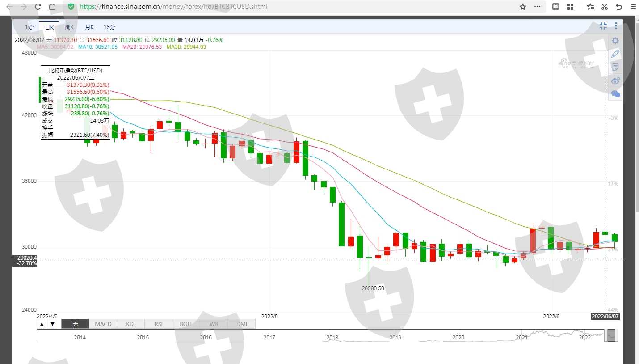
Task: Click the 36000 y-axis price label
Action: [29, 181]
